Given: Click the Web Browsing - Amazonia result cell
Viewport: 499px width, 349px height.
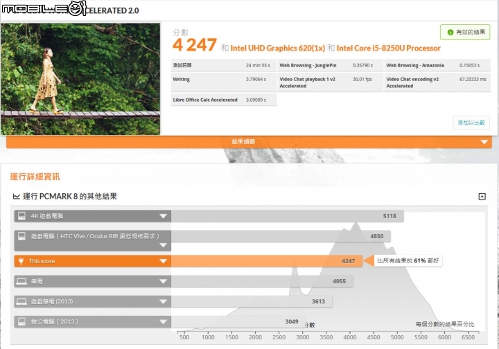Looking at the screenshot, I should click(x=437, y=65).
